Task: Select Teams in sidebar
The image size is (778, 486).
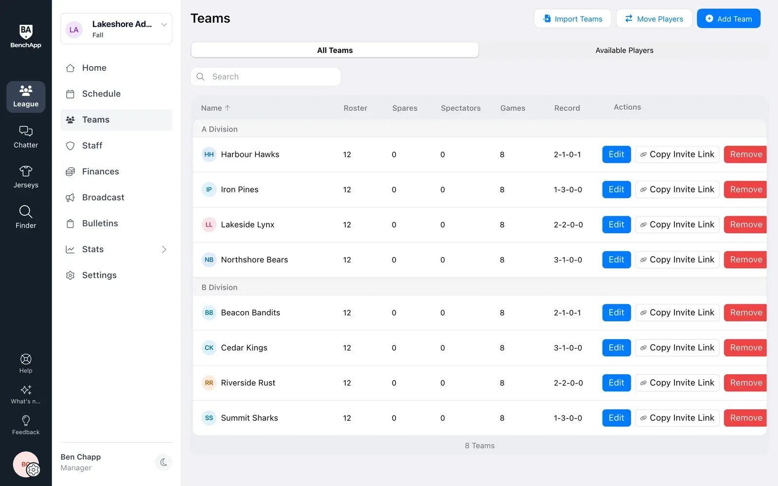Action: [x=116, y=120]
